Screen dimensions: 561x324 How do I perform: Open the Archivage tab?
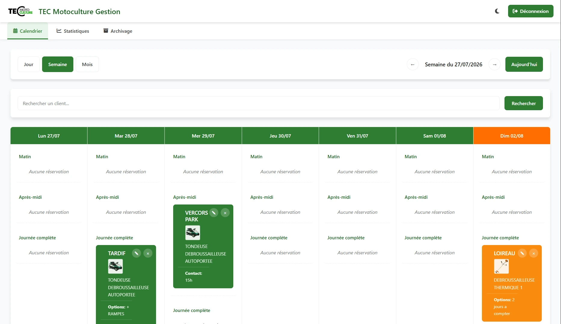click(x=118, y=31)
